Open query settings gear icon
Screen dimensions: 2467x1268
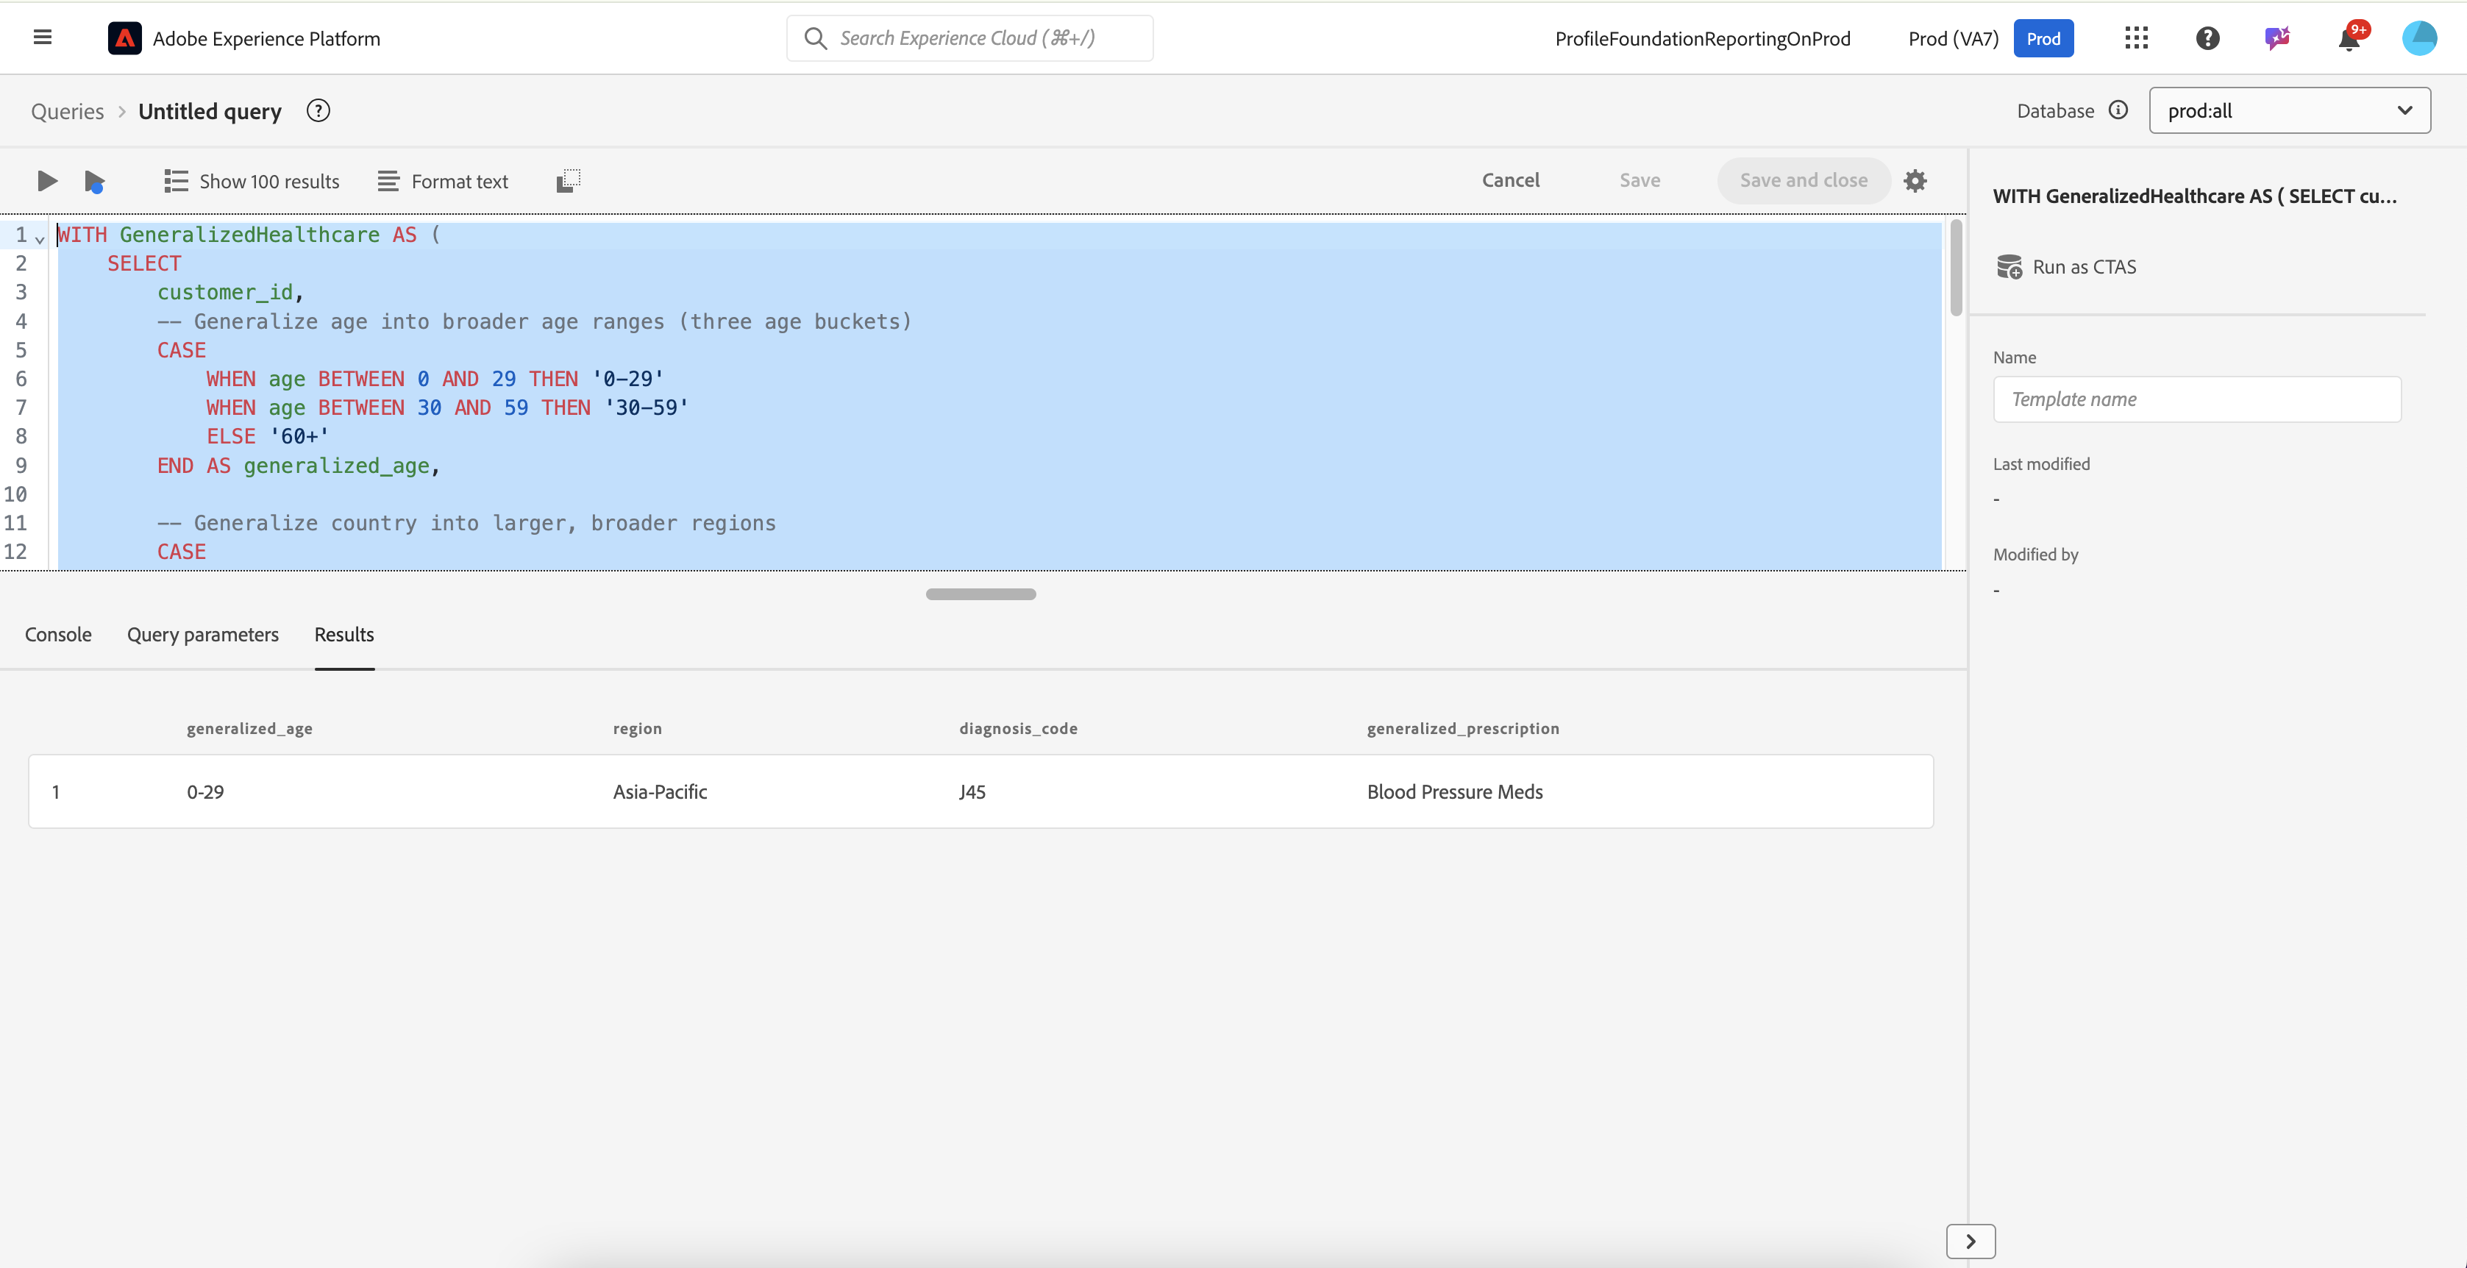(1915, 181)
